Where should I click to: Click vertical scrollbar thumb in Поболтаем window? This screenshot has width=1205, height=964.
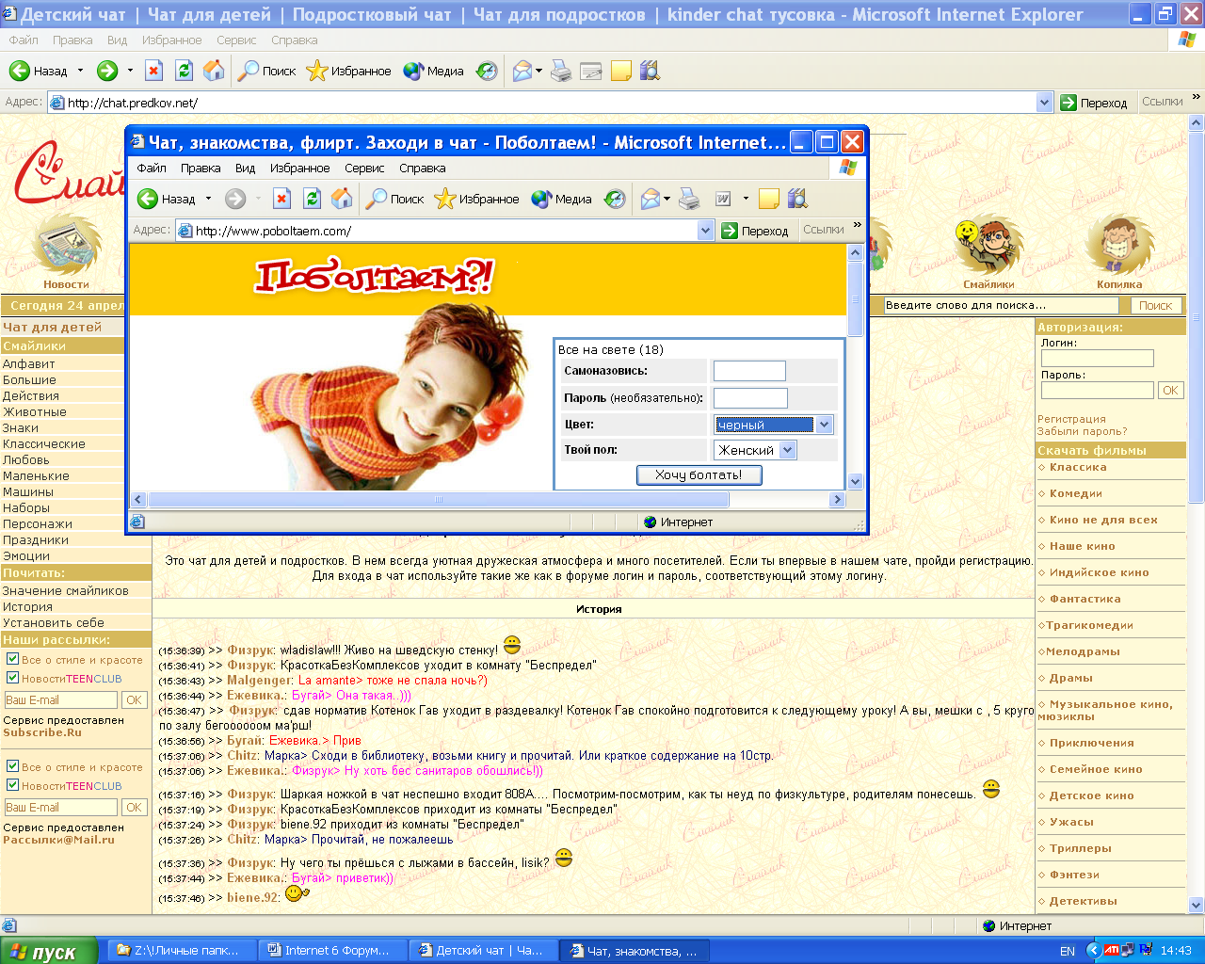[855, 299]
